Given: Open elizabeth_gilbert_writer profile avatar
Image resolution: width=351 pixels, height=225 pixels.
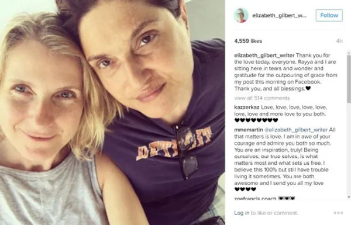Looking at the screenshot, I should pyautogui.click(x=241, y=15).
